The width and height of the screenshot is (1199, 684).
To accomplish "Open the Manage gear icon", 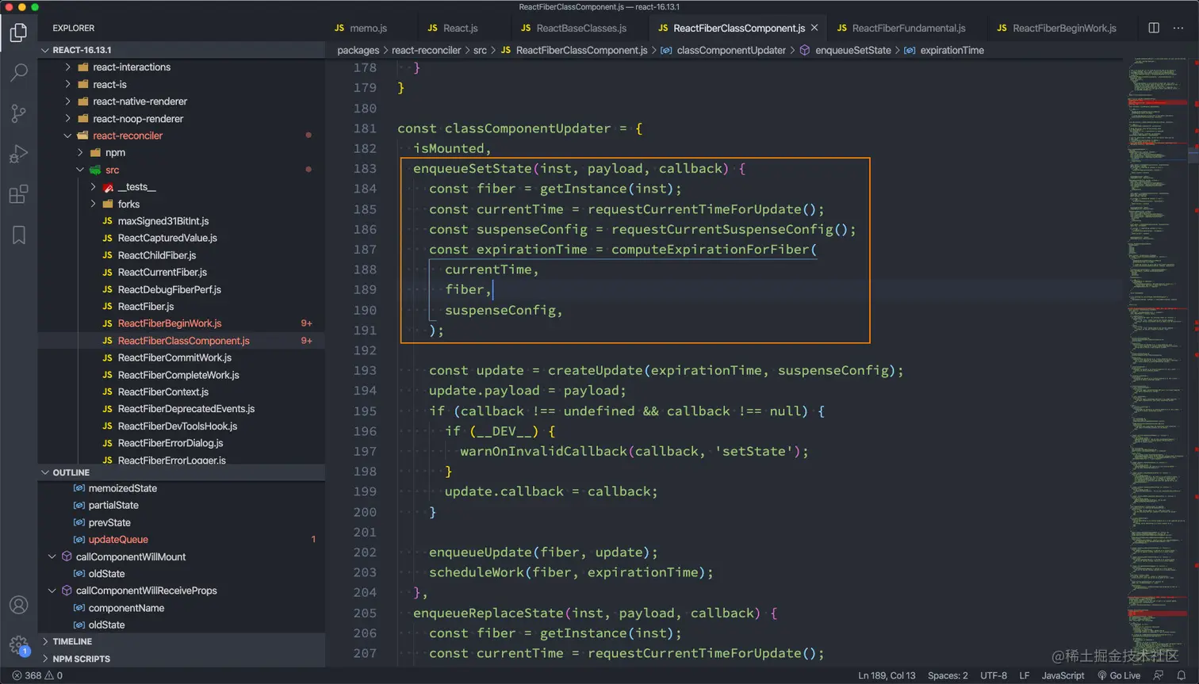I will pos(18,644).
